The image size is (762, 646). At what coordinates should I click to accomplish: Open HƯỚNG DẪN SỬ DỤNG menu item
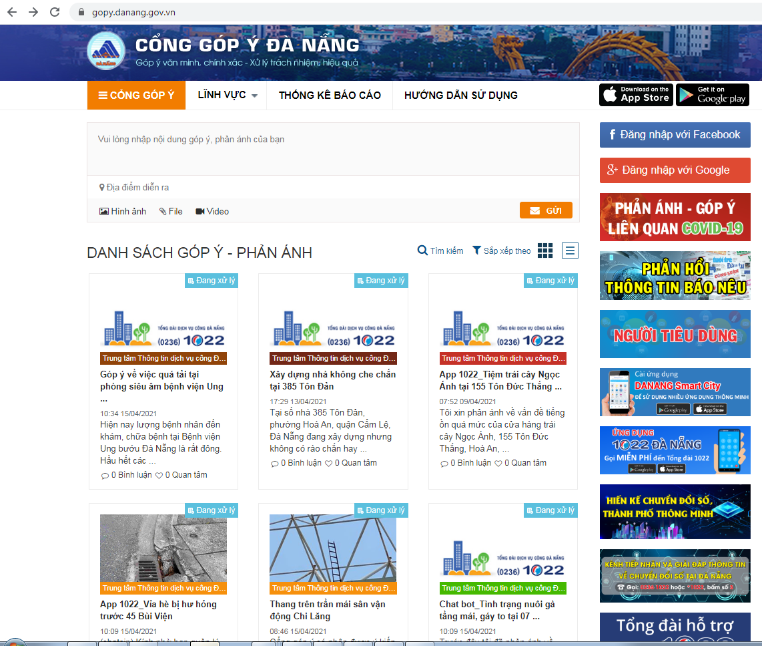(460, 95)
